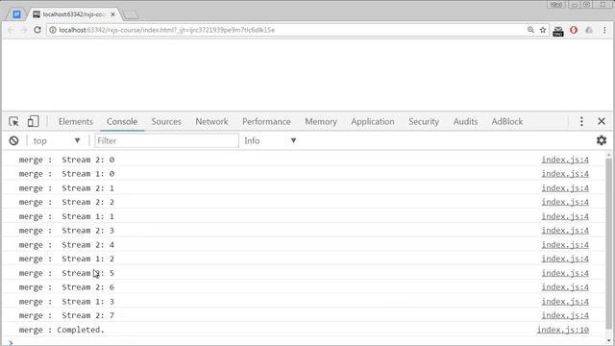Image resolution: width=615 pixels, height=346 pixels.
Task: Click the site info icon before URL
Action: [x=53, y=30]
